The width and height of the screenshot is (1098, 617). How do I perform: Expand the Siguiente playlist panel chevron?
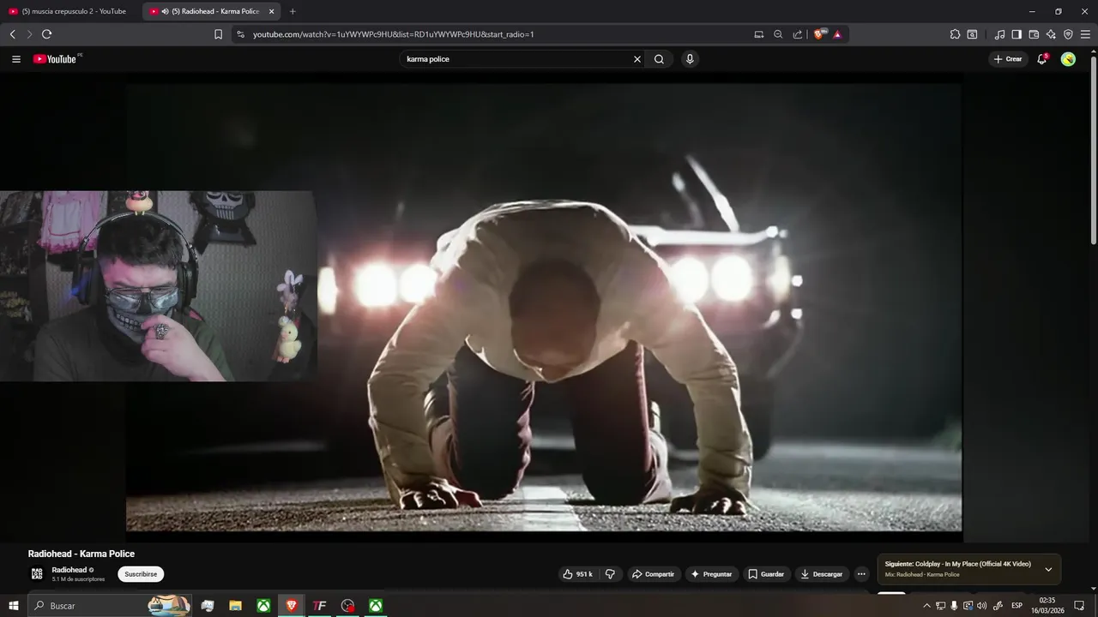[1048, 569]
